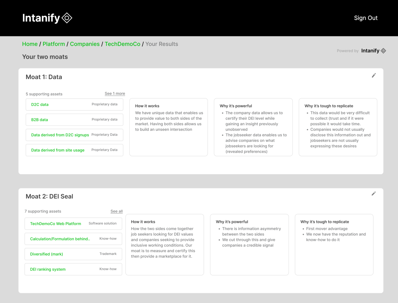Click Moat 1 Why it's powerful card

point(253,127)
